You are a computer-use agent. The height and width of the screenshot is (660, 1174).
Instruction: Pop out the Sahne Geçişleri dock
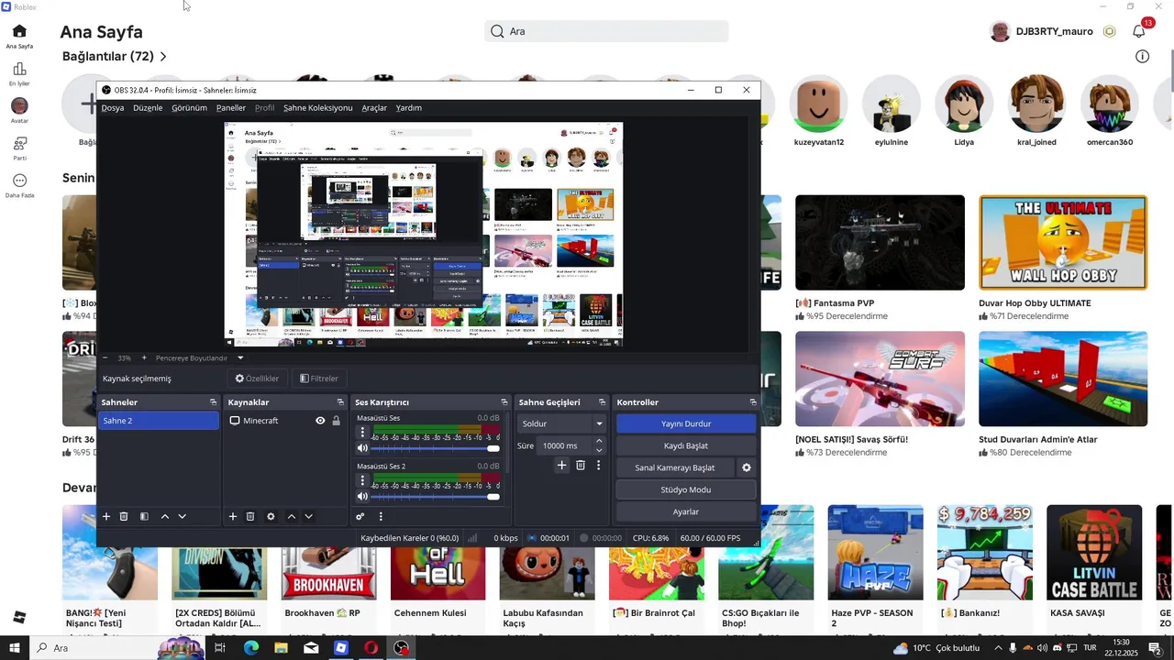tap(602, 402)
